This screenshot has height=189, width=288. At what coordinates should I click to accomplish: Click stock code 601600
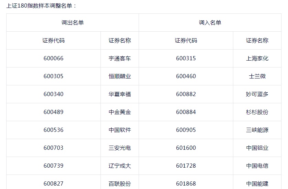click(x=186, y=148)
